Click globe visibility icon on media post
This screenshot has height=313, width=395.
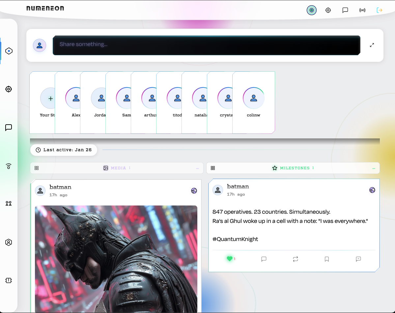(194, 191)
